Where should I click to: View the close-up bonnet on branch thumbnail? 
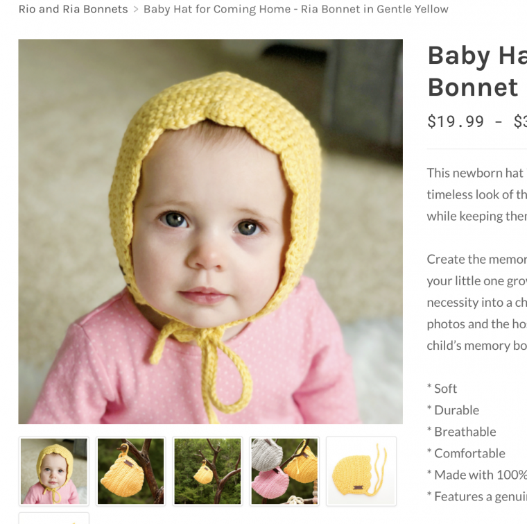point(131,471)
